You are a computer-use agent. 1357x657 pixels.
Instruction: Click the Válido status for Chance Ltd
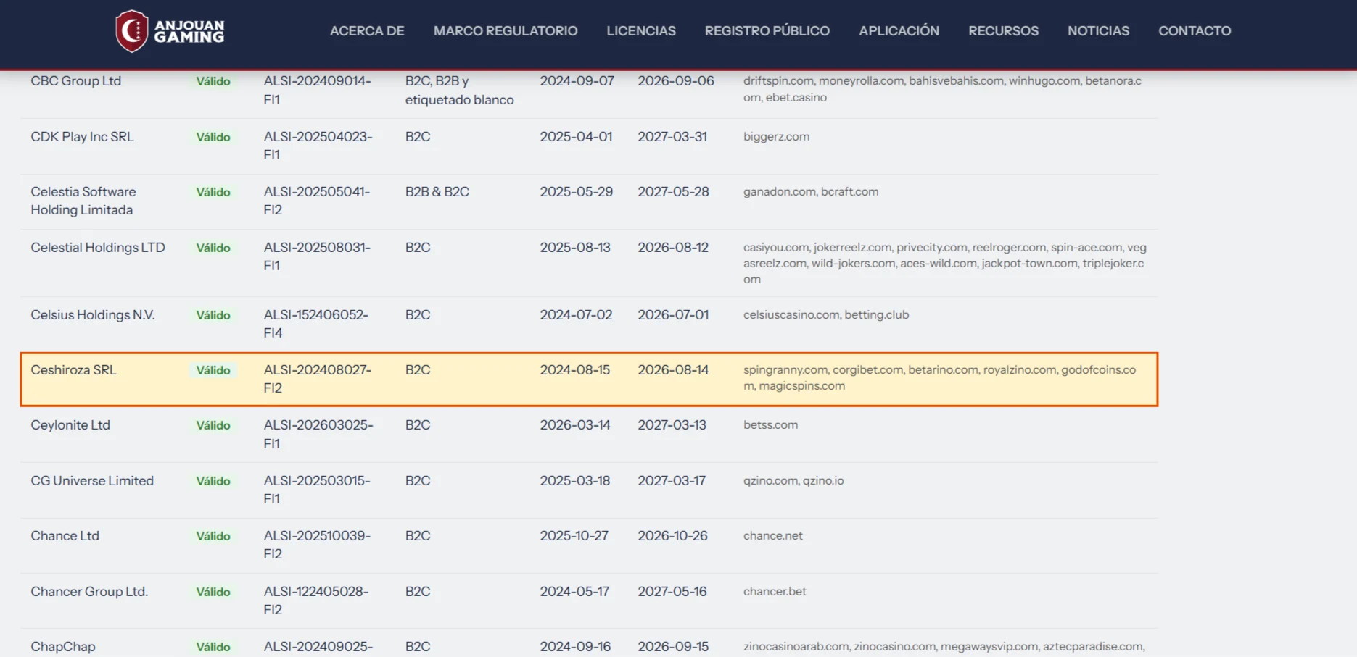pyautogui.click(x=213, y=537)
